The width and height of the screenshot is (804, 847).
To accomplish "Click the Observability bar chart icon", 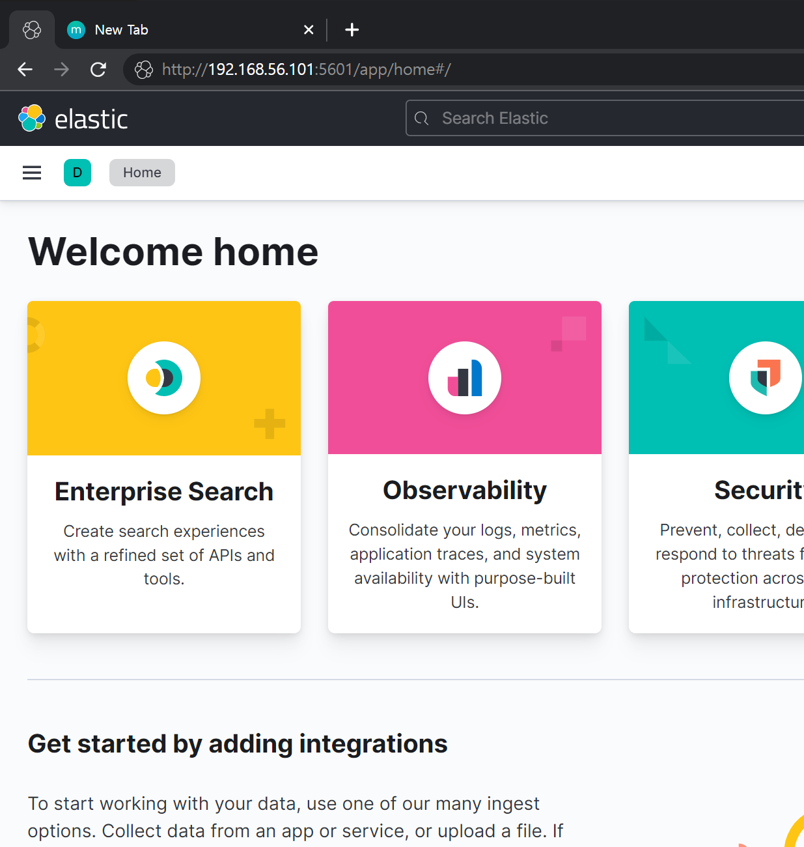I will [x=465, y=378].
